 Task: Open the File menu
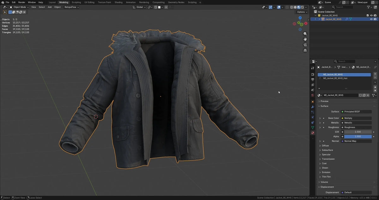[7, 2]
